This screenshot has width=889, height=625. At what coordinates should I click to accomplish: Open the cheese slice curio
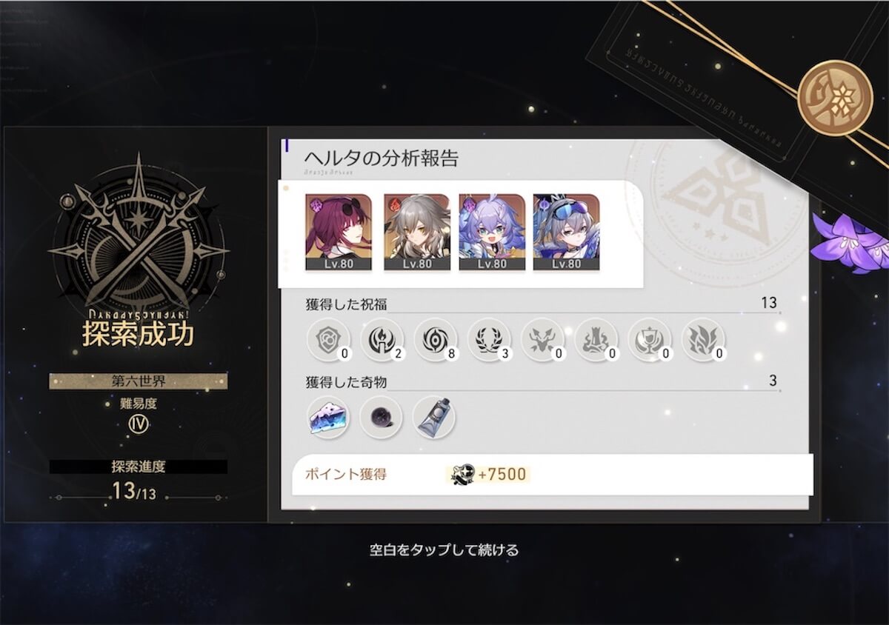pos(328,417)
